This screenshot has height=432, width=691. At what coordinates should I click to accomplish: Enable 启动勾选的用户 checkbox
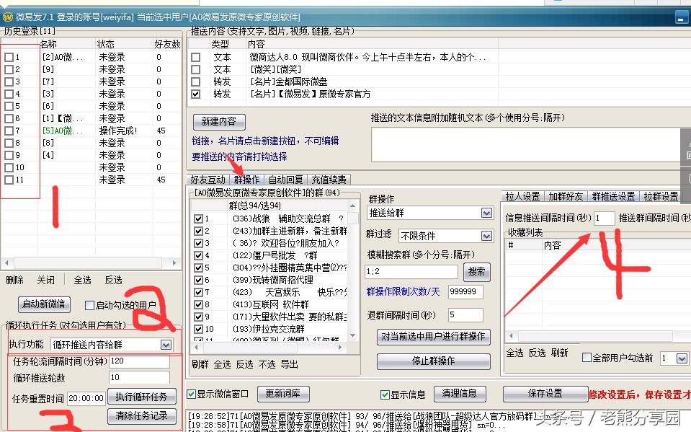[89, 305]
